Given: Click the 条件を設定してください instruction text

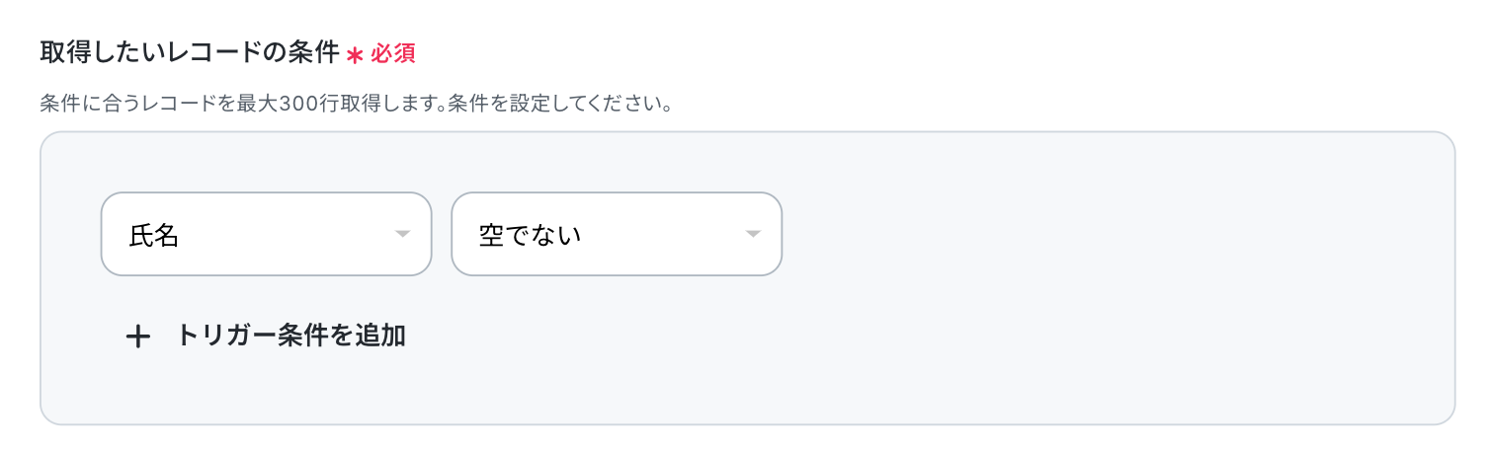Looking at the screenshot, I should 560,104.
